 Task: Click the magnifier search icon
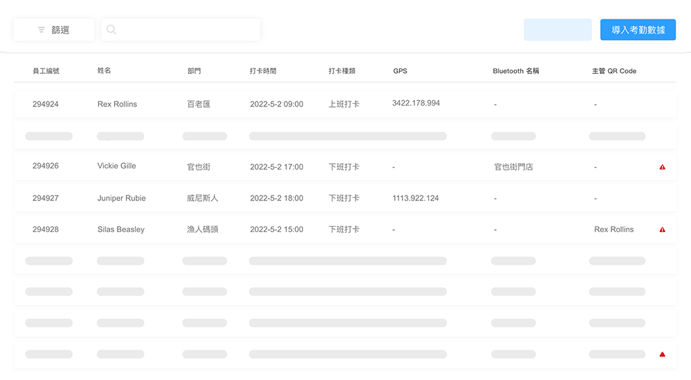pyautogui.click(x=111, y=30)
